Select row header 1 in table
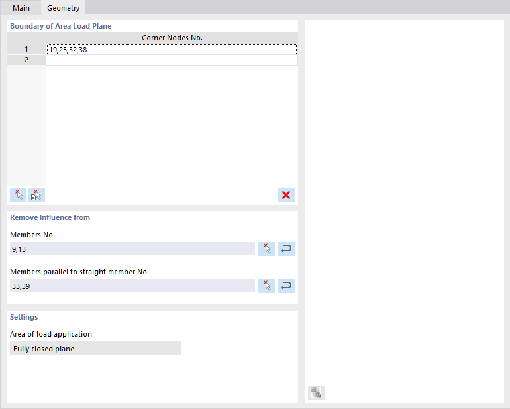Screen dimensions: 510x409 (26, 50)
